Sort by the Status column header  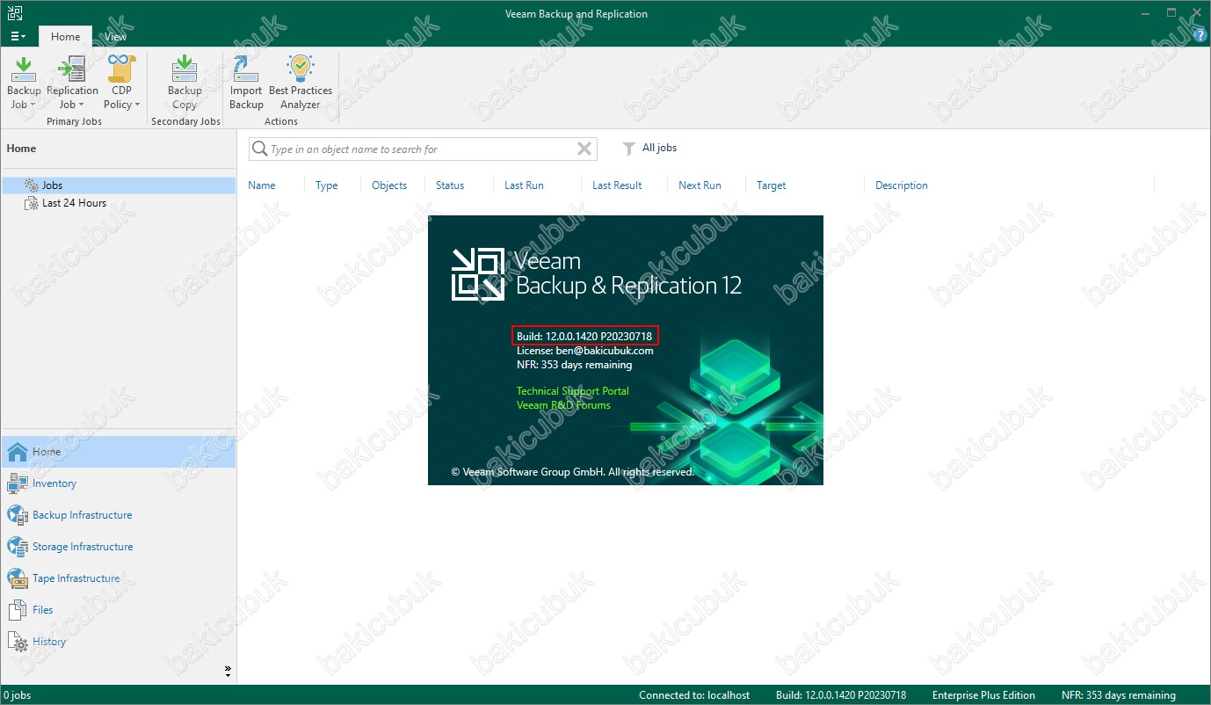click(450, 185)
